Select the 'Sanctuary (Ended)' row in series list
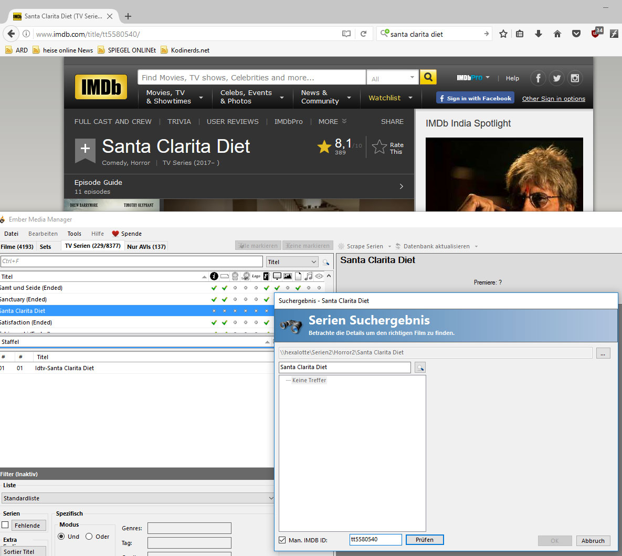This screenshot has height=556, width=622. coord(137,299)
